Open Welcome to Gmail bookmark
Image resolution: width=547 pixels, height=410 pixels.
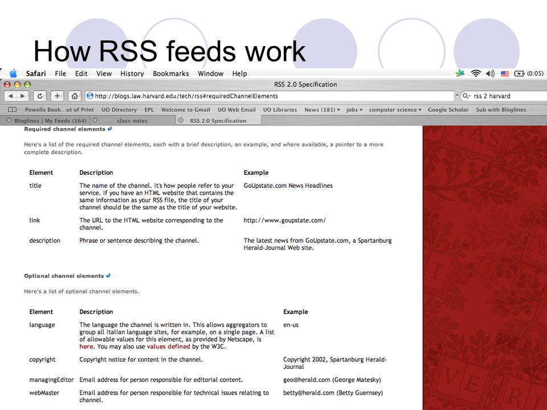186,110
